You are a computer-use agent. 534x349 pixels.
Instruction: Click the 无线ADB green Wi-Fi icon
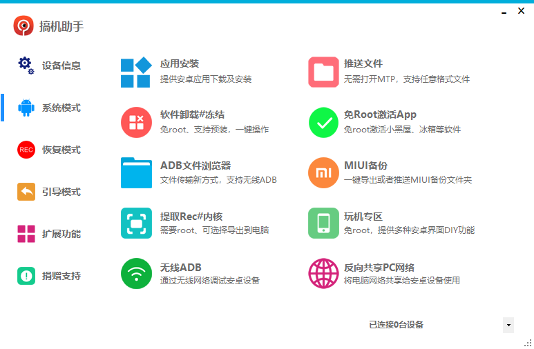point(136,274)
